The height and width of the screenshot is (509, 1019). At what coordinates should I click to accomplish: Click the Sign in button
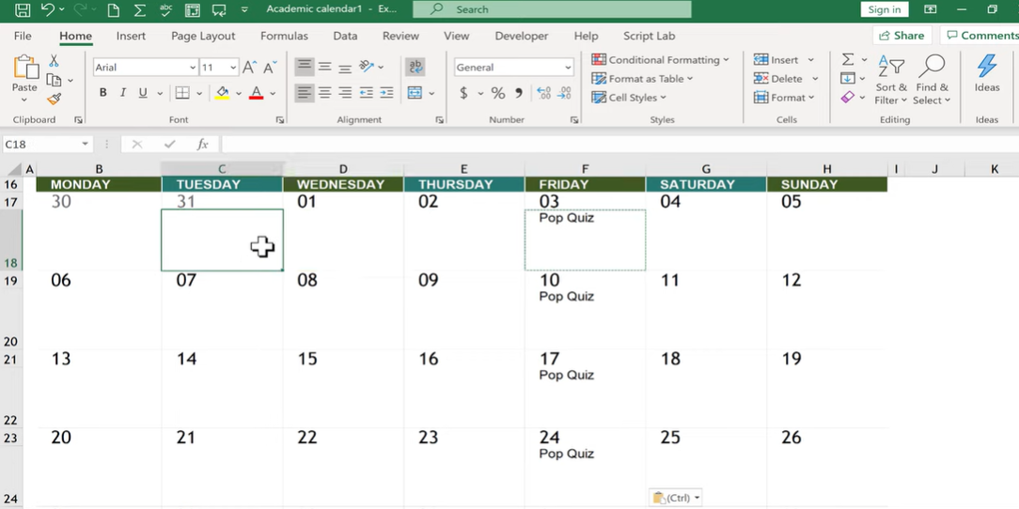pos(885,9)
